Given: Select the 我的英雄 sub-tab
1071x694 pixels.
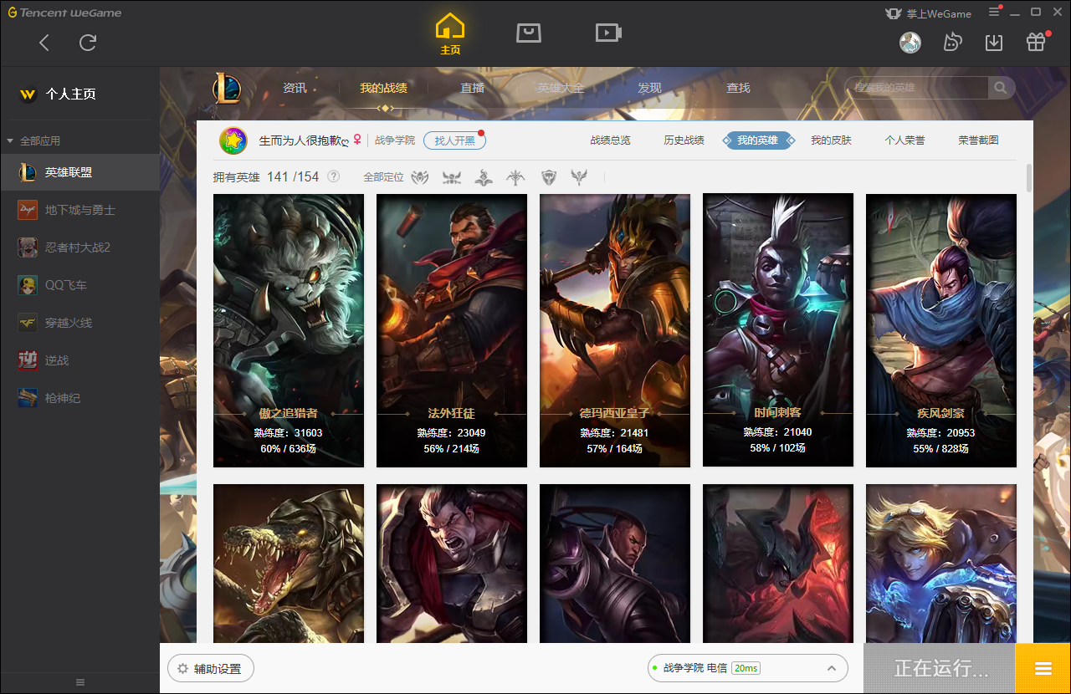Looking at the screenshot, I should coord(757,140).
